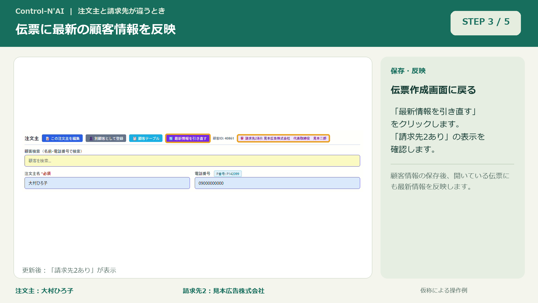Click the 電話番号 field with 09000000000
Image resolution: width=538 pixels, height=303 pixels.
[277, 183]
